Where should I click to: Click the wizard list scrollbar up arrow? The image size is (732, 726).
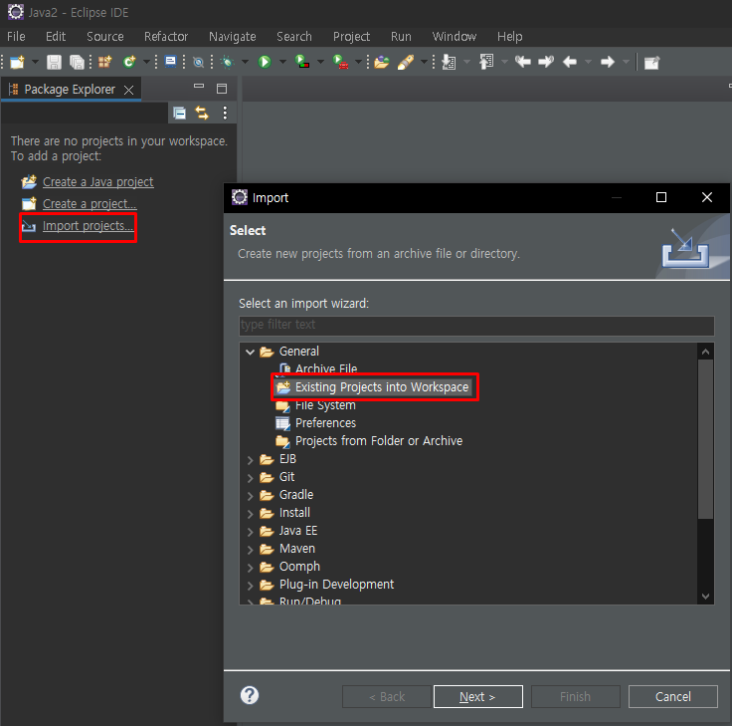coord(705,352)
